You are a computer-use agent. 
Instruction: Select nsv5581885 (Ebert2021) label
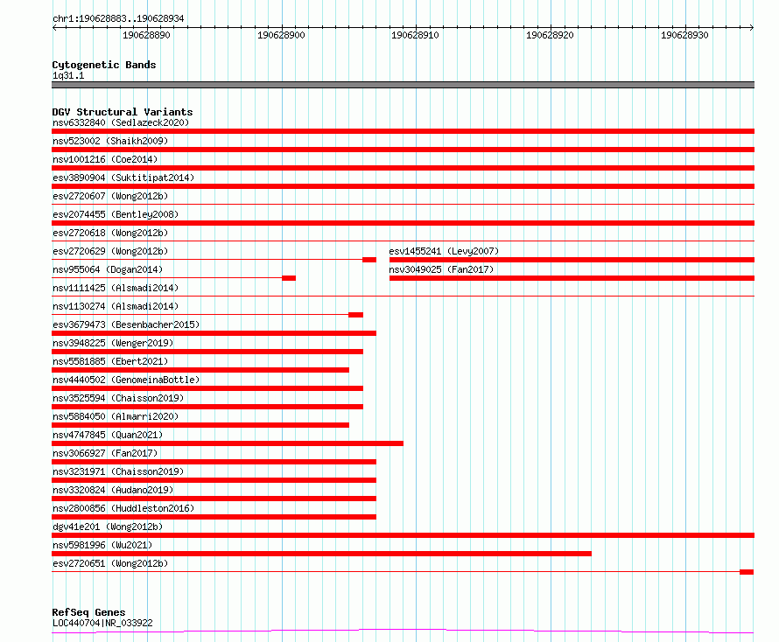(x=110, y=361)
